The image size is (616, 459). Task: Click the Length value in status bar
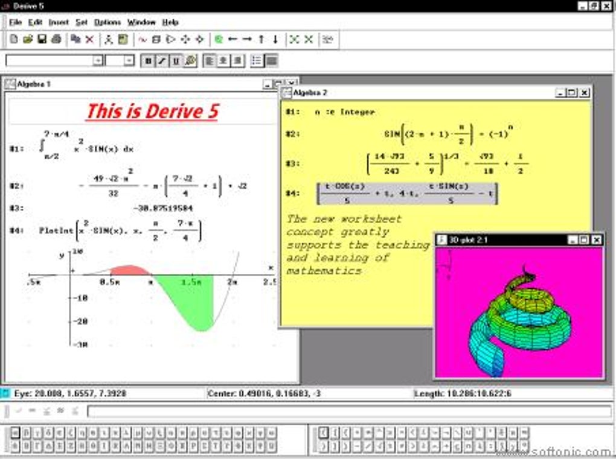point(463,393)
